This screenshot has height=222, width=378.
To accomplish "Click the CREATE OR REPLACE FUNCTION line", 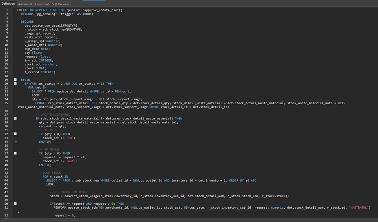I will [70, 10].
